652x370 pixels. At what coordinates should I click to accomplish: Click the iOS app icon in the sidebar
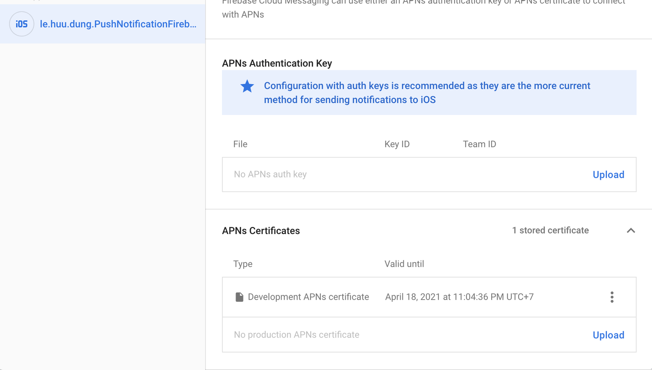pyautogui.click(x=22, y=24)
